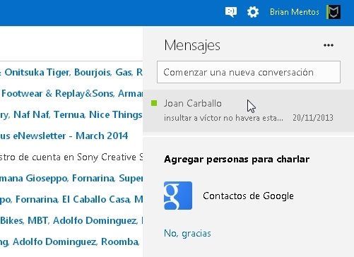Viewport: 354px width, 257px height.
Task: Click Joan Carballo green status indicator
Action: click(x=154, y=103)
